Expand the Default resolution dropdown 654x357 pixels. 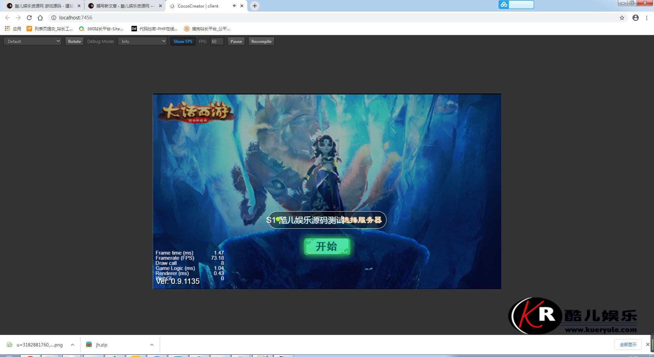(x=32, y=41)
